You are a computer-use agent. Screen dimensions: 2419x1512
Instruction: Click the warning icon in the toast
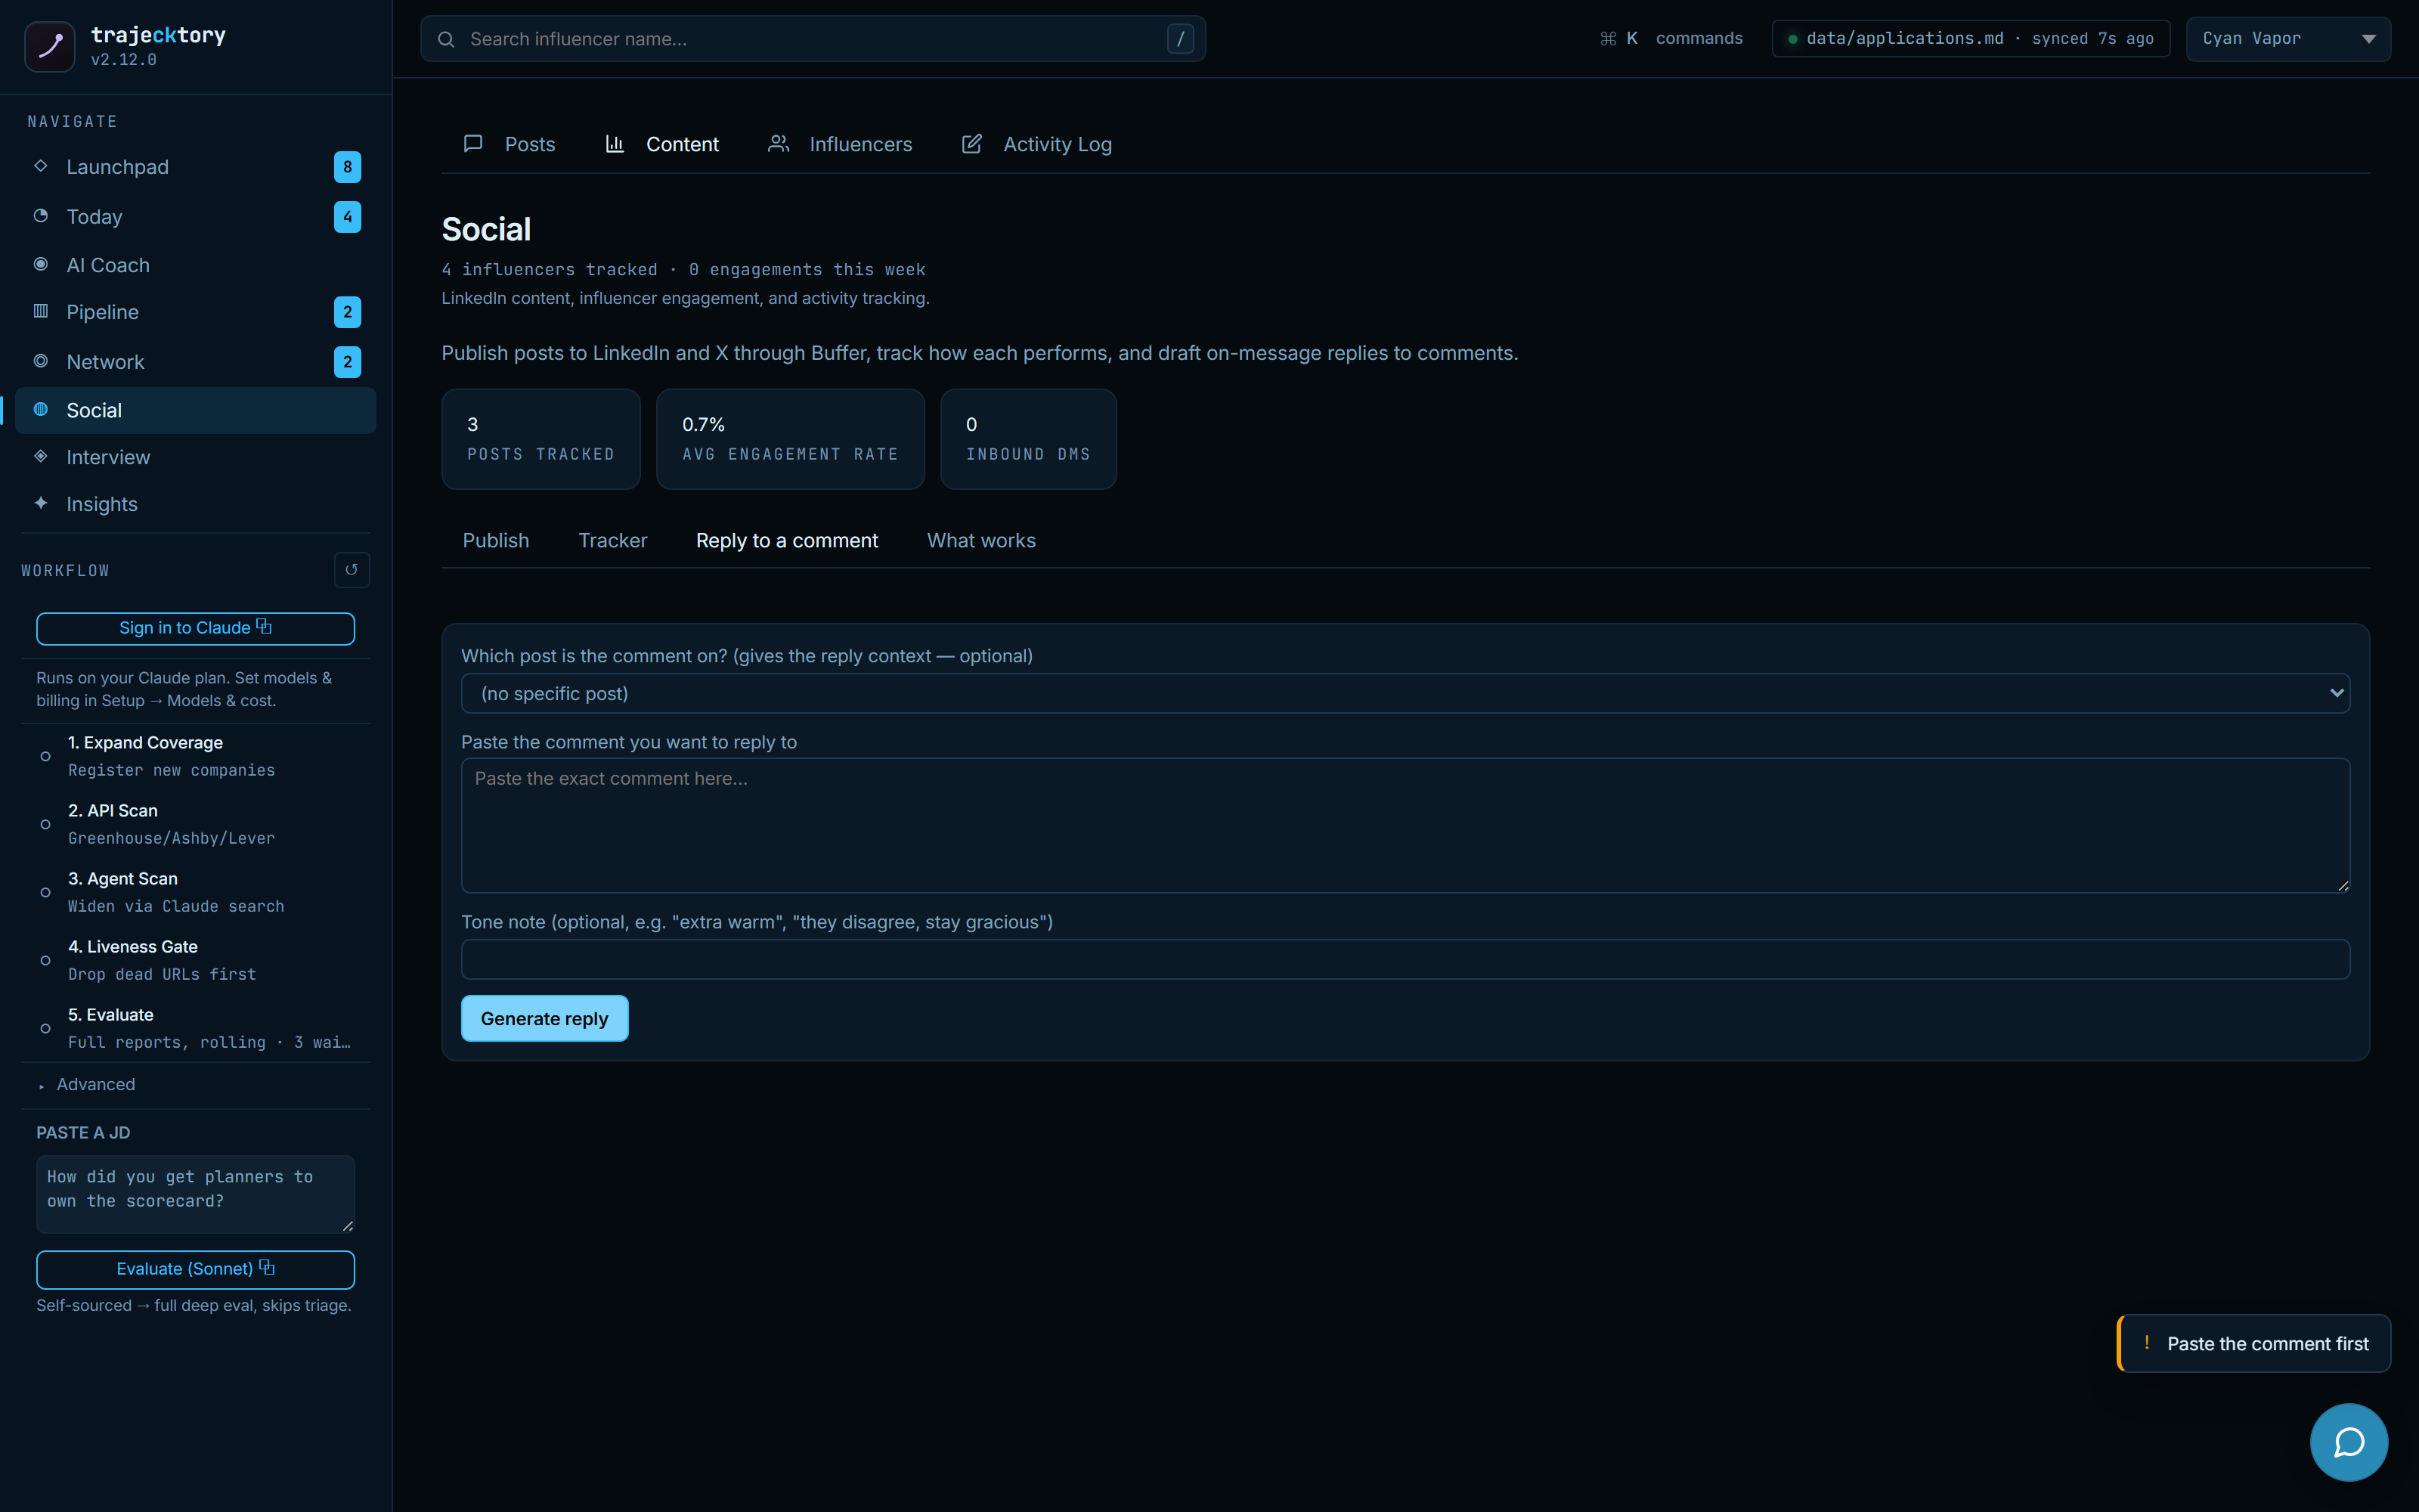tap(2147, 1343)
